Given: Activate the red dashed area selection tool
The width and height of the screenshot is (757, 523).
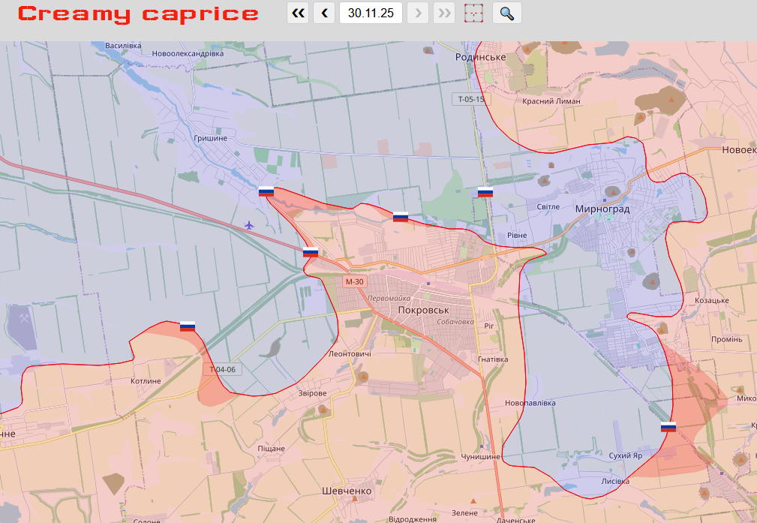Looking at the screenshot, I should click(x=473, y=13).
